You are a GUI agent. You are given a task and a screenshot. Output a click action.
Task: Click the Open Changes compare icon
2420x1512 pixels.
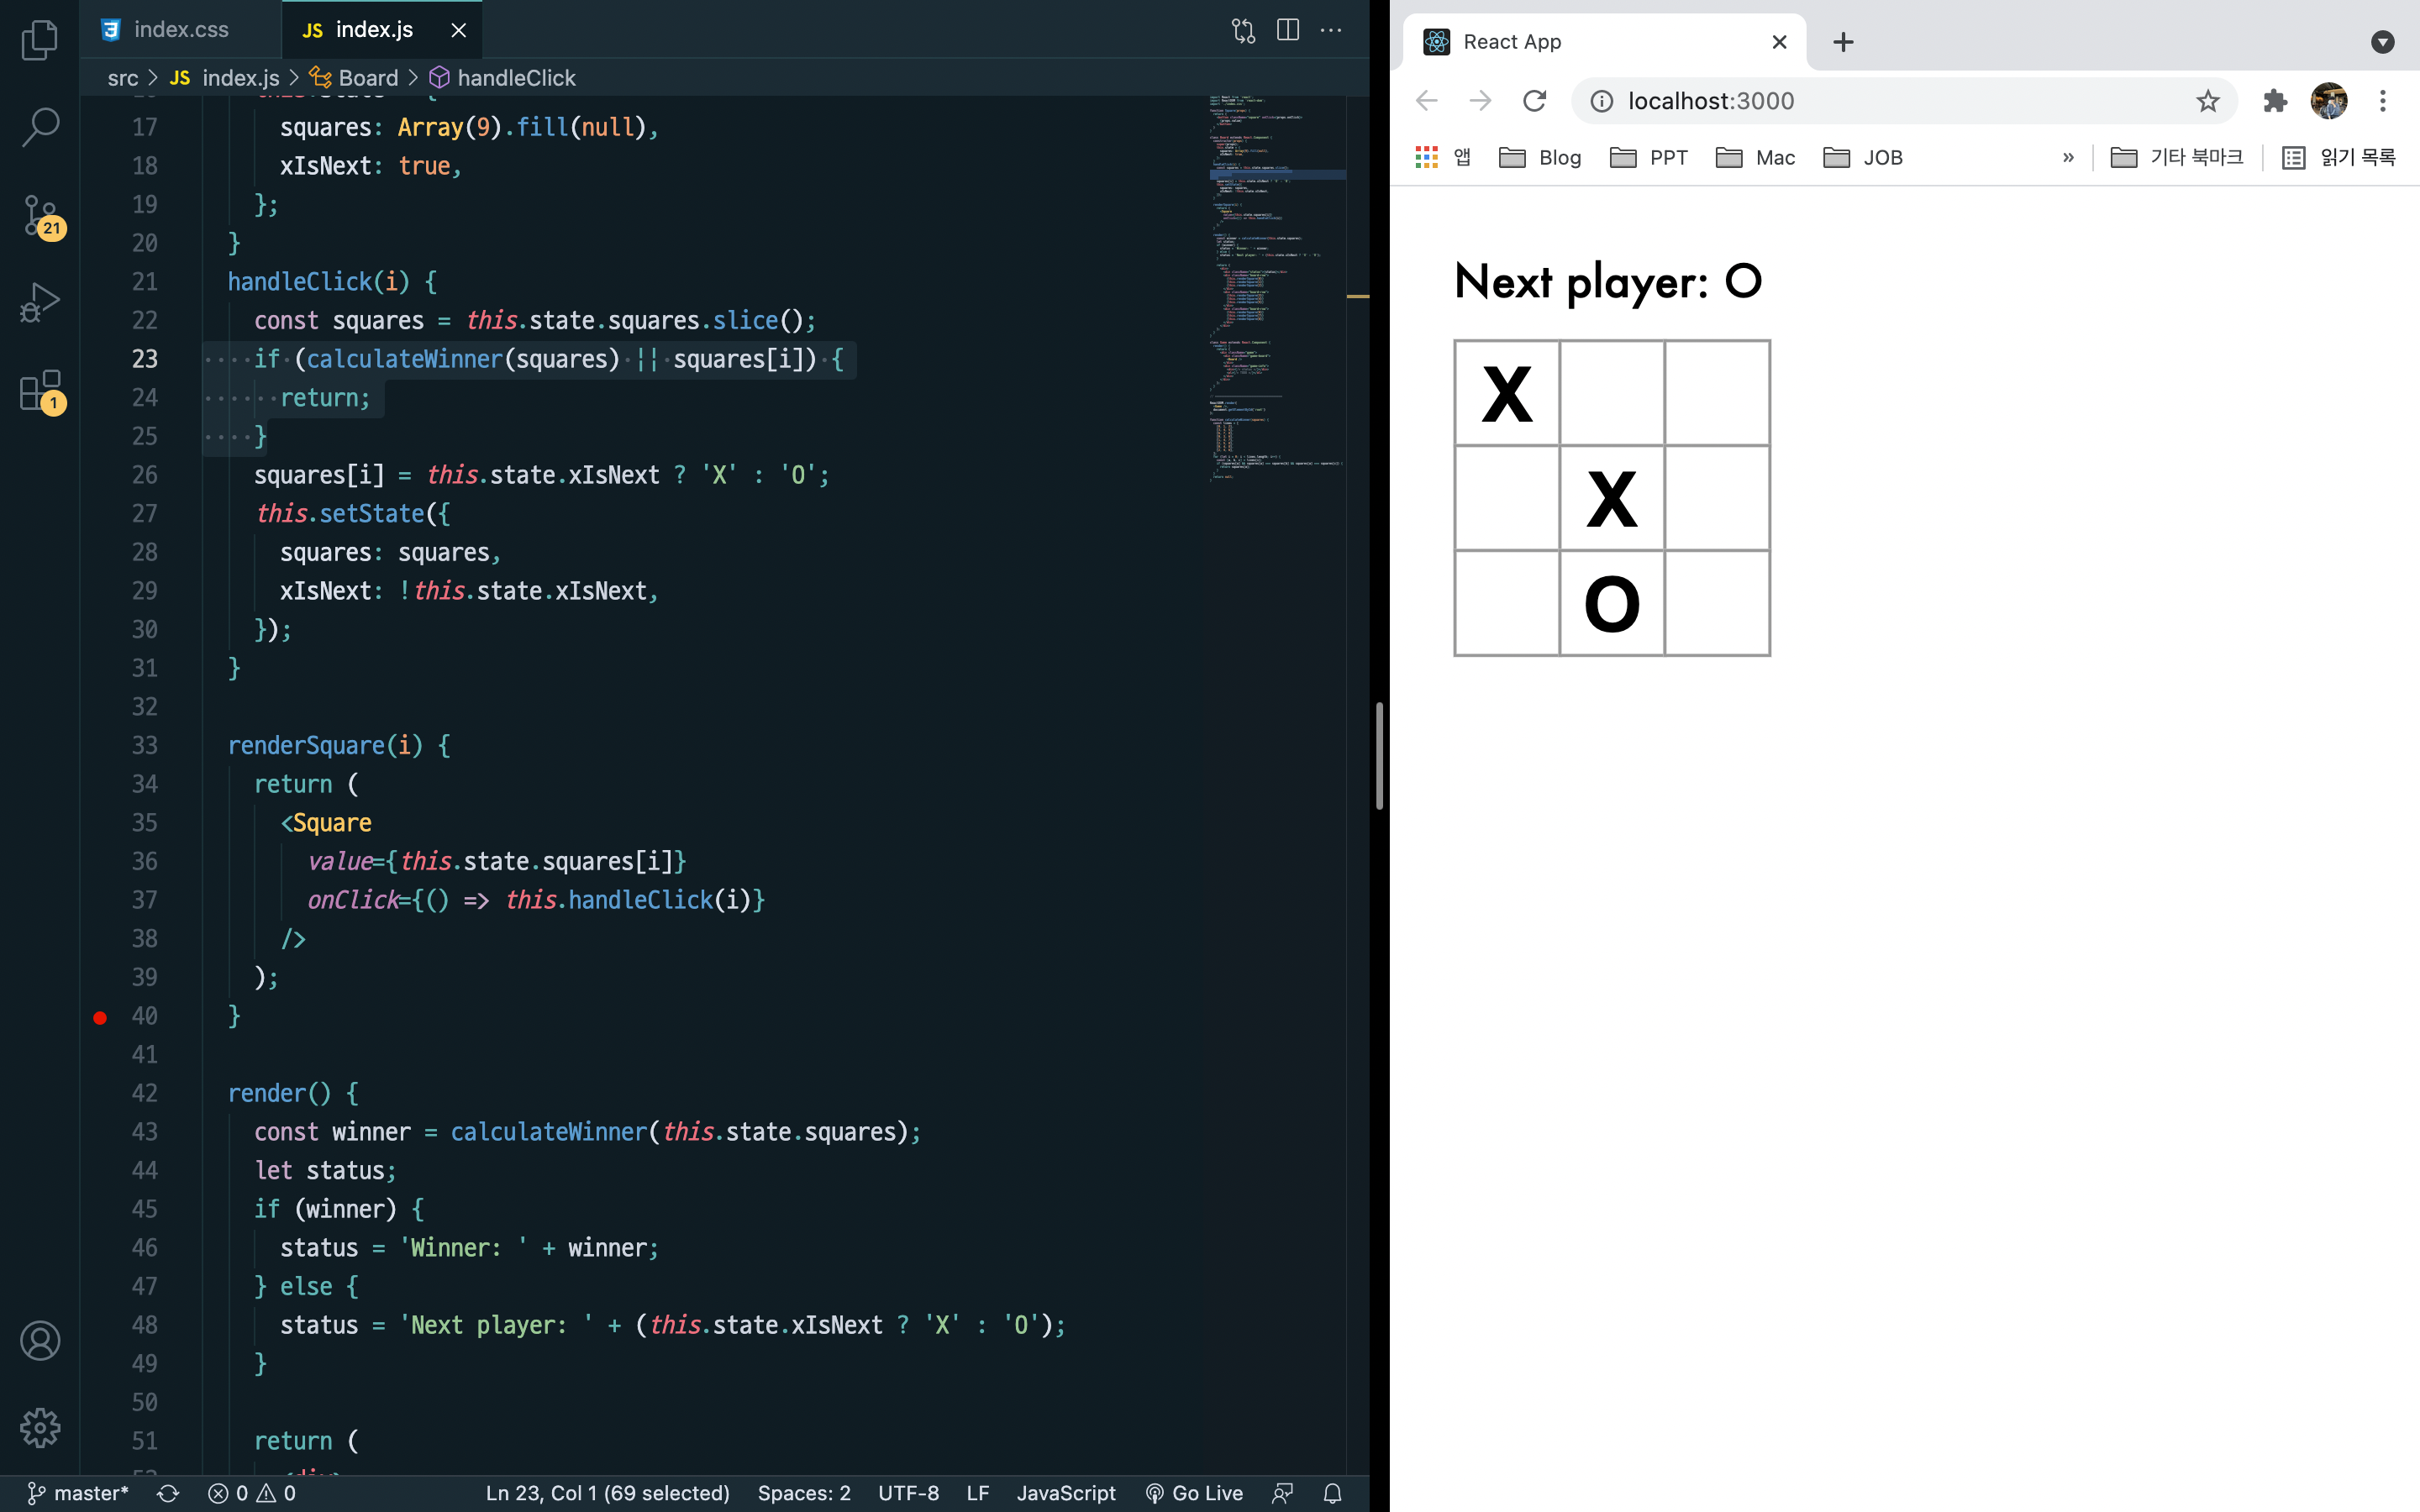click(x=1243, y=30)
